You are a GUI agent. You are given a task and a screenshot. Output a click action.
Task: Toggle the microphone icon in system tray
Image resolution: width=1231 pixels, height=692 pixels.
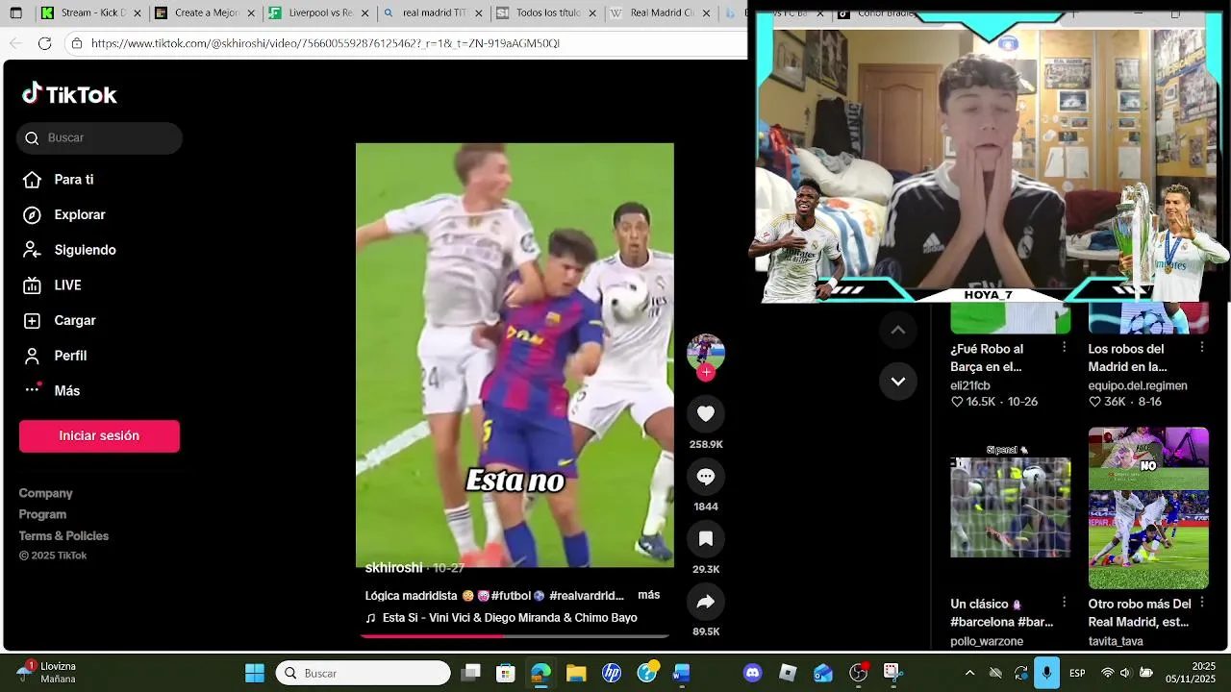click(x=1046, y=673)
